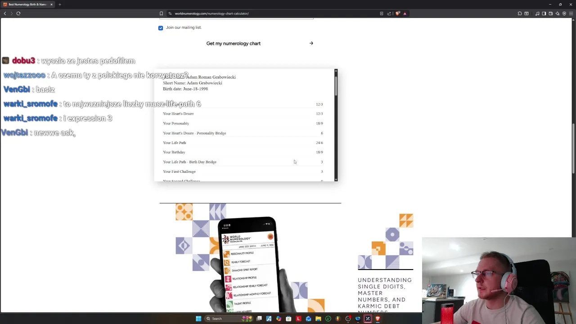
Task: Open site settings icon beside URL
Action: click(170, 13)
